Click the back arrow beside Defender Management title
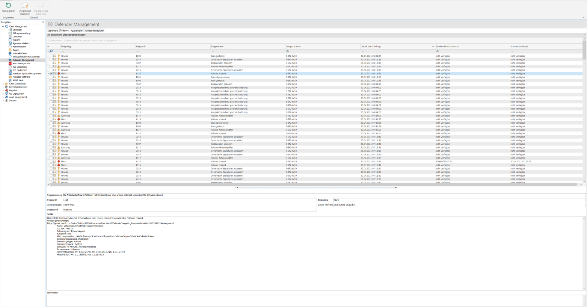The image size is (587, 307). point(50,24)
